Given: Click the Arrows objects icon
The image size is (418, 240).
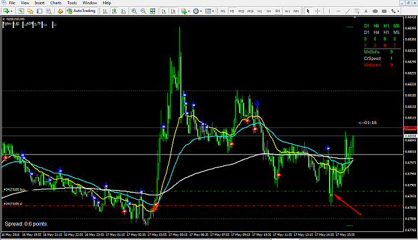Looking at the screenshot, I should [x=393, y=11].
